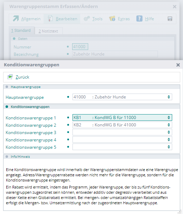This screenshot has width=183, height=214.
Task: Expand the Konditionswarengruppe 2 dropdown list
Action: tap(169, 125)
